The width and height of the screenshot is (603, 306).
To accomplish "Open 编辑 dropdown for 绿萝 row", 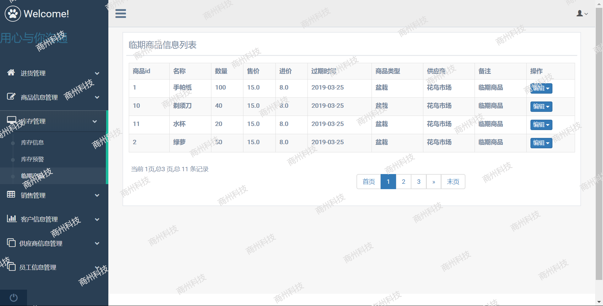I will (541, 143).
